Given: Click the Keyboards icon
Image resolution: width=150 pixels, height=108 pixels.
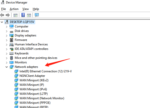Looking at the screenshot, I should point(11,53).
